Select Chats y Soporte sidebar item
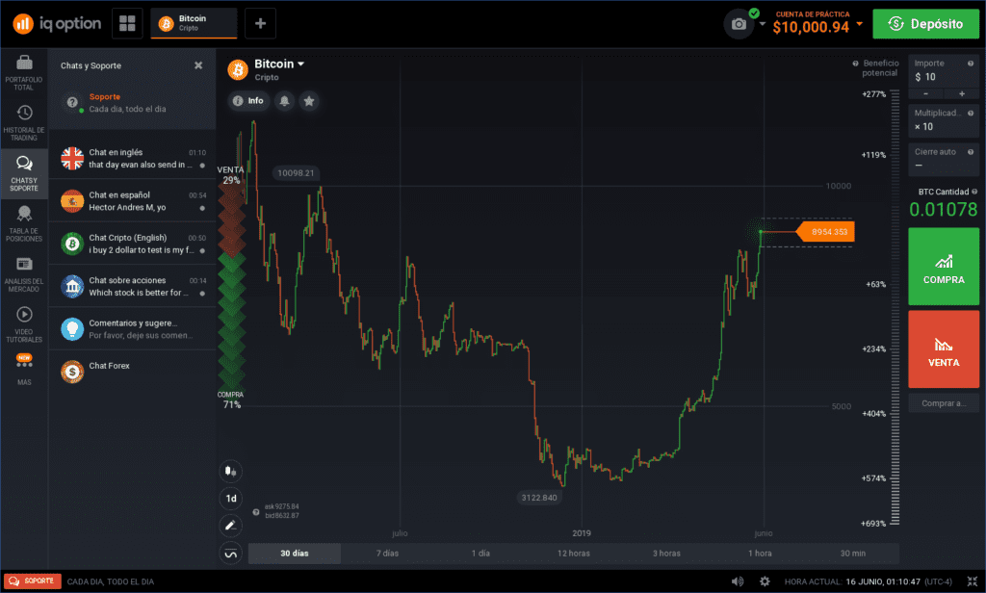 click(24, 173)
